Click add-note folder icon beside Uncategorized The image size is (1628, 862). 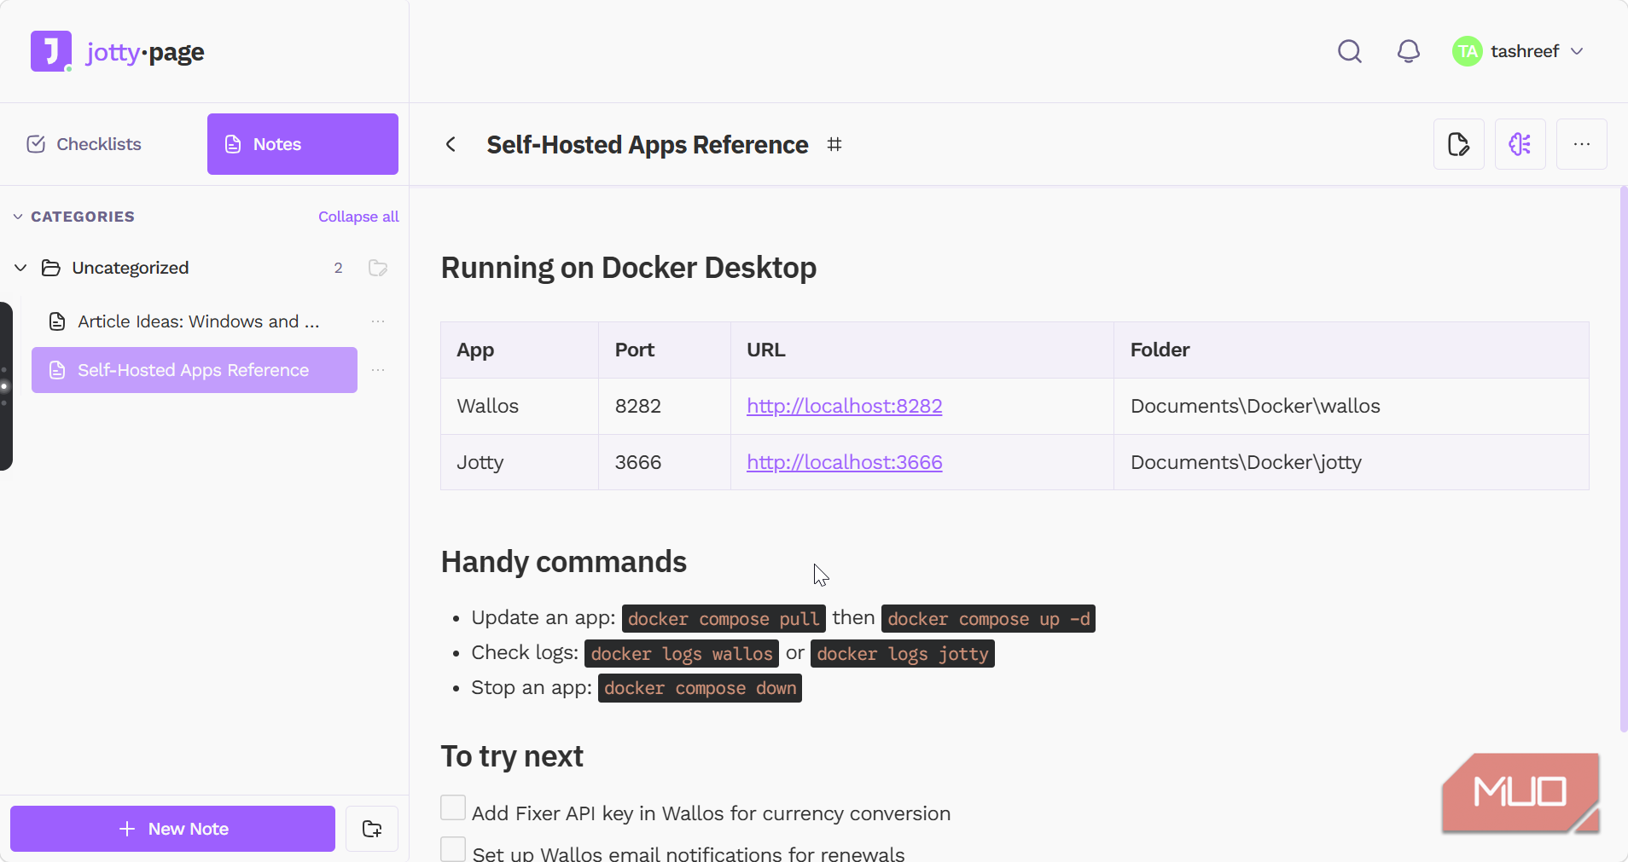(378, 268)
